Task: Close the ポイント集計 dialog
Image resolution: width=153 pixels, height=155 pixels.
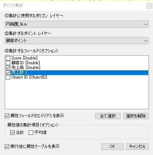Action: (x=149, y=6)
